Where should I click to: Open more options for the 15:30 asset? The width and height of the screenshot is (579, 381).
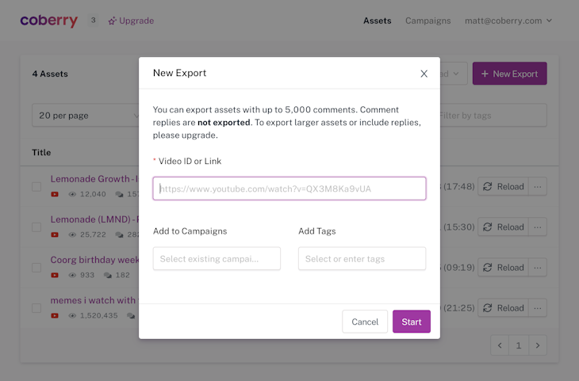coord(538,227)
